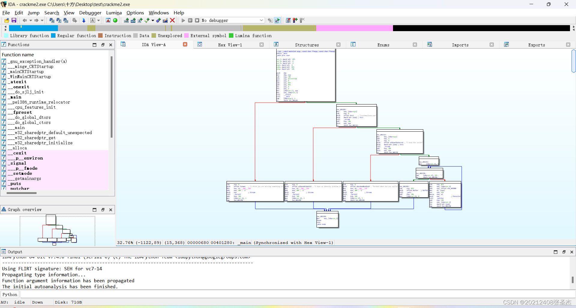Screen dimensions: 576x308
Task: Maximize the Output panel
Action: coord(556,252)
